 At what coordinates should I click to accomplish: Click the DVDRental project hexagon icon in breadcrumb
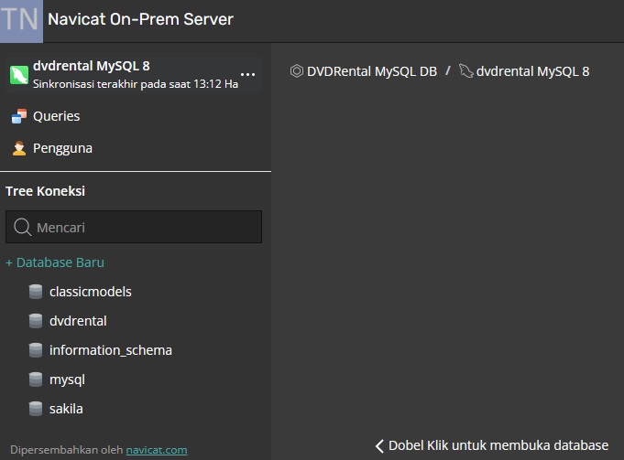click(297, 71)
